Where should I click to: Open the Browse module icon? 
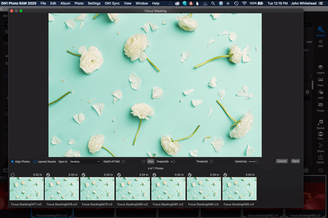(x=320, y=30)
